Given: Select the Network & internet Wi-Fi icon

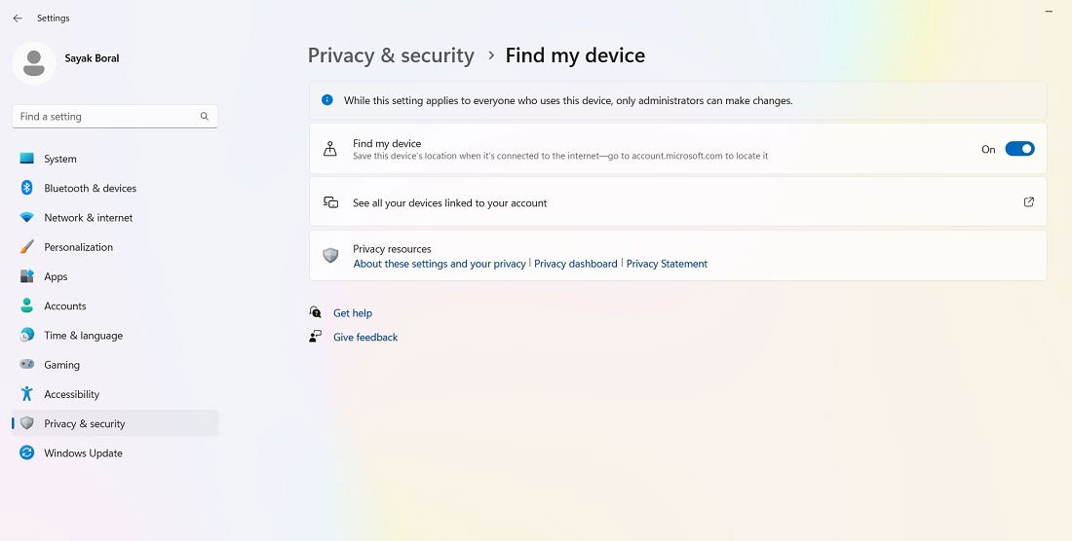Looking at the screenshot, I should [26, 218].
